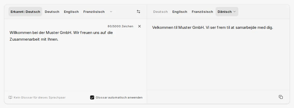
Task: Click the Glossar automatisch anwenden label
Action: pyautogui.click(x=119, y=97)
